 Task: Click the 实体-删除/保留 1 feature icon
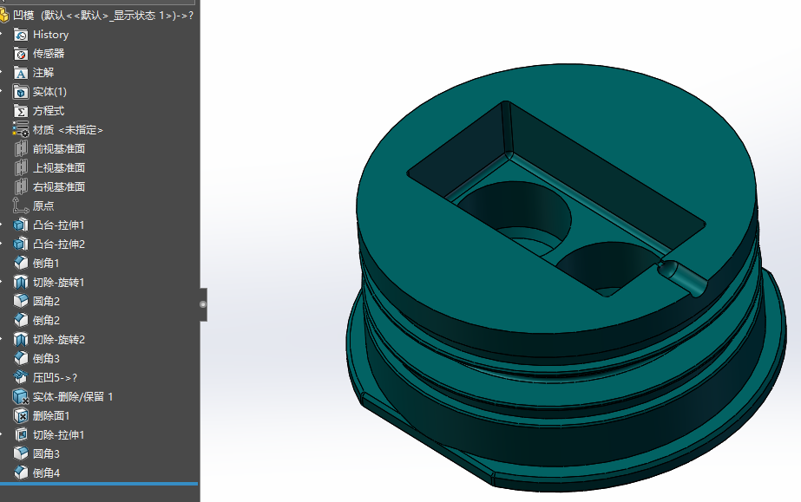[x=21, y=396]
